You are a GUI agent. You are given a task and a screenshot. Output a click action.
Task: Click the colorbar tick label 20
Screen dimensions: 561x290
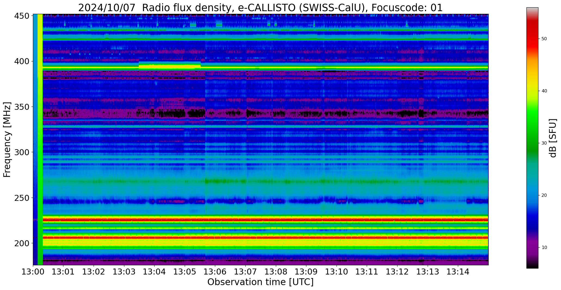click(x=544, y=195)
